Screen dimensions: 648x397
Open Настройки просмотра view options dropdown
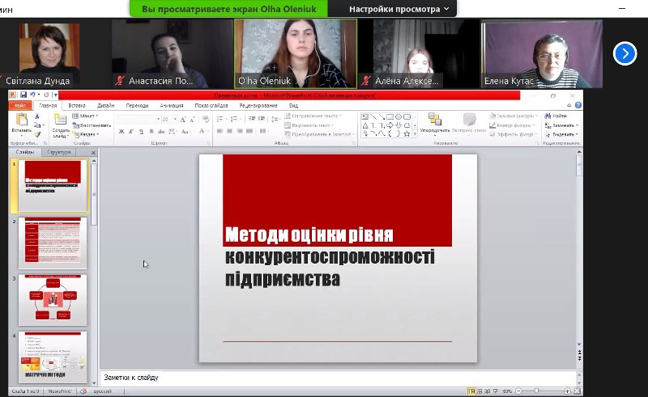tap(400, 9)
